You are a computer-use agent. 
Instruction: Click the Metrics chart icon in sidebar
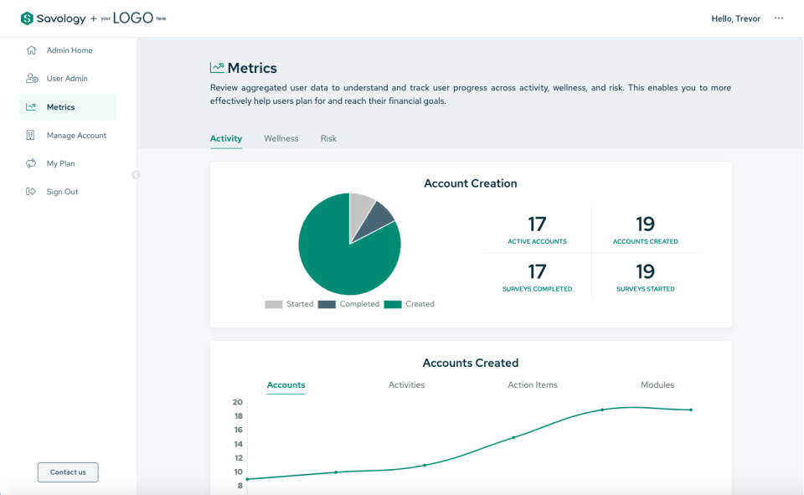pyautogui.click(x=32, y=106)
